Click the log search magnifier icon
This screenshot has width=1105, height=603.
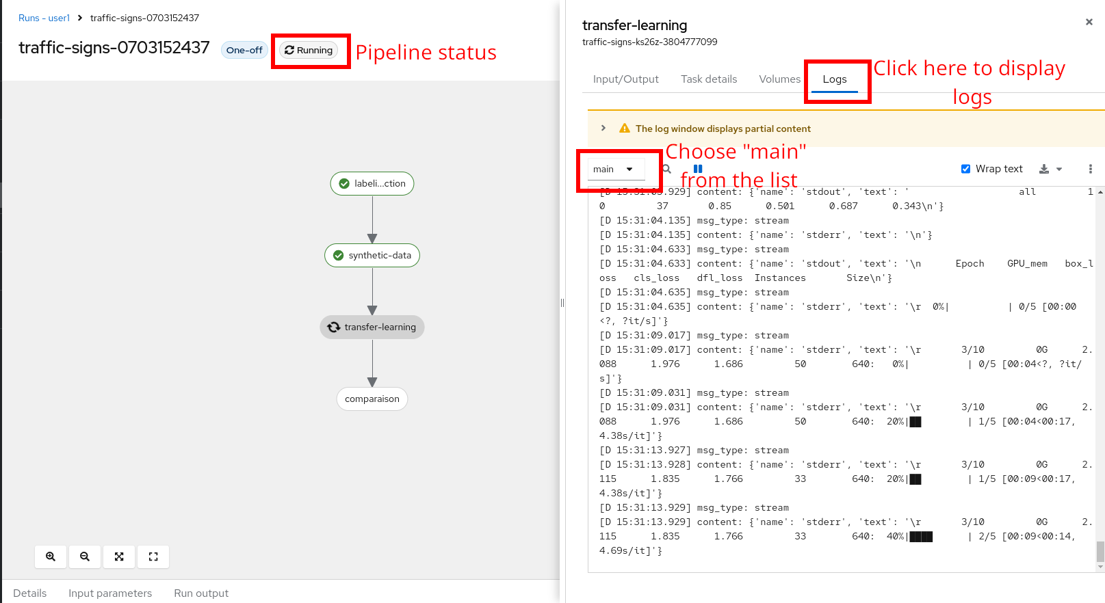pos(667,169)
